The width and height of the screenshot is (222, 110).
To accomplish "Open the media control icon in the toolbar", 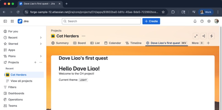I will 194,12.
